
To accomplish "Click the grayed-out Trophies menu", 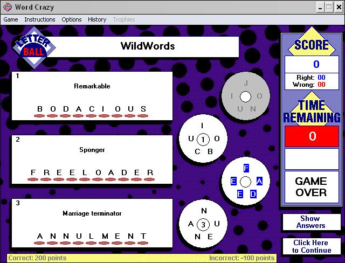I will pos(124,19).
